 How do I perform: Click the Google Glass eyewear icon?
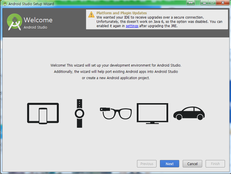coord(116,113)
